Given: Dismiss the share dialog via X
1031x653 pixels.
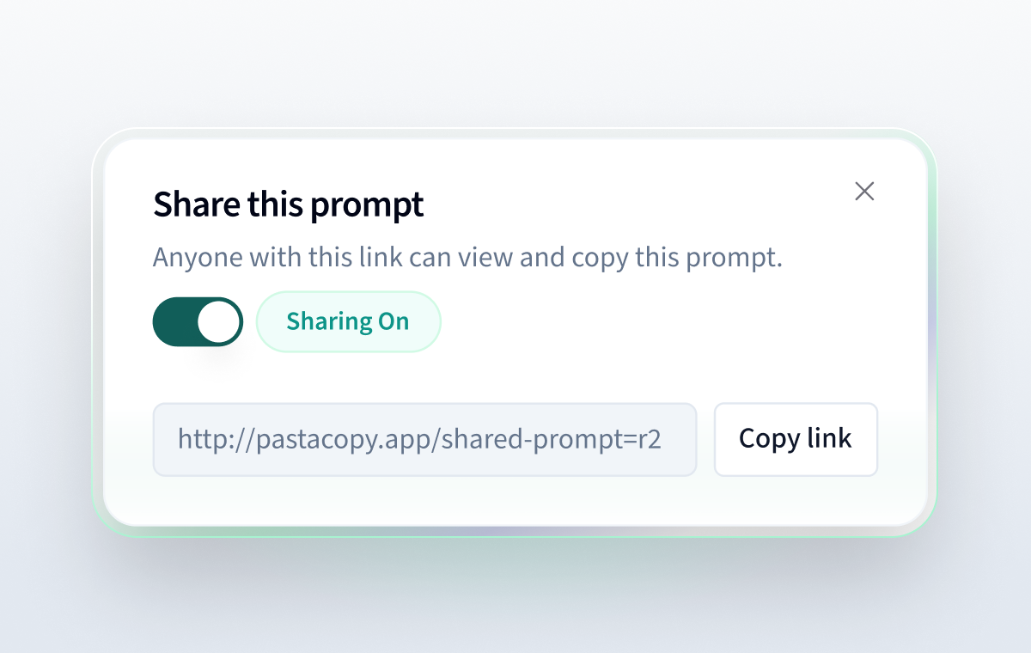Looking at the screenshot, I should [x=864, y=192].
